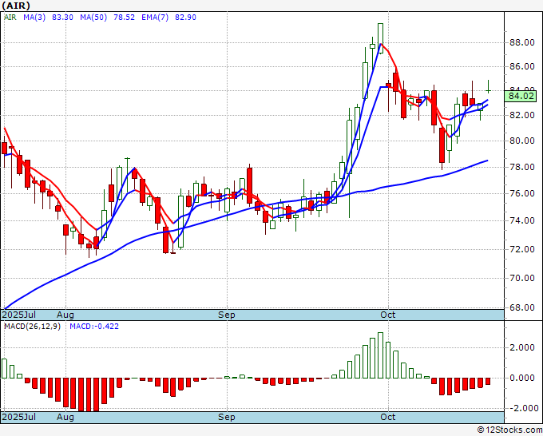The width and height of the screenshot is (543, 436).
Task: Select the MA(3) legend label
Action: (34, 18)
